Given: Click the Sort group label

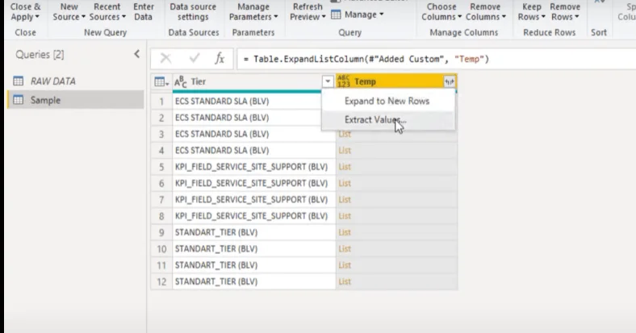Looking at the screenshot, I should coord(599,32).
